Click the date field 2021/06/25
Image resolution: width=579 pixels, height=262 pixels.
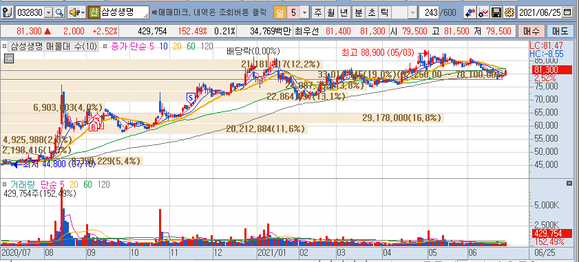(540, 13)
